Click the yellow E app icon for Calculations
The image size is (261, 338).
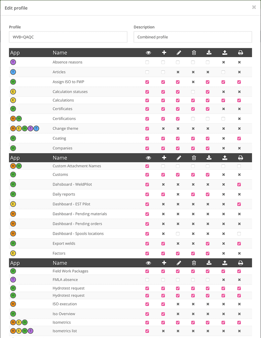point(13,100)
